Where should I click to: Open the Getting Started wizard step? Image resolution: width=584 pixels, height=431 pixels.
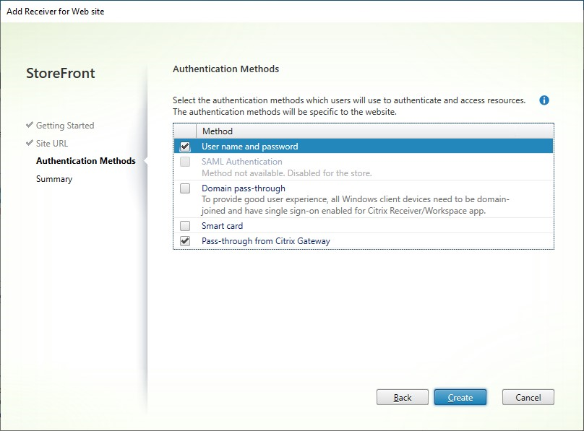65,126
